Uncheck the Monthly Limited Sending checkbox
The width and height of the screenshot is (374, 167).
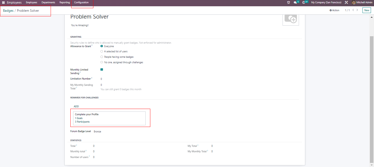point(102,69)
